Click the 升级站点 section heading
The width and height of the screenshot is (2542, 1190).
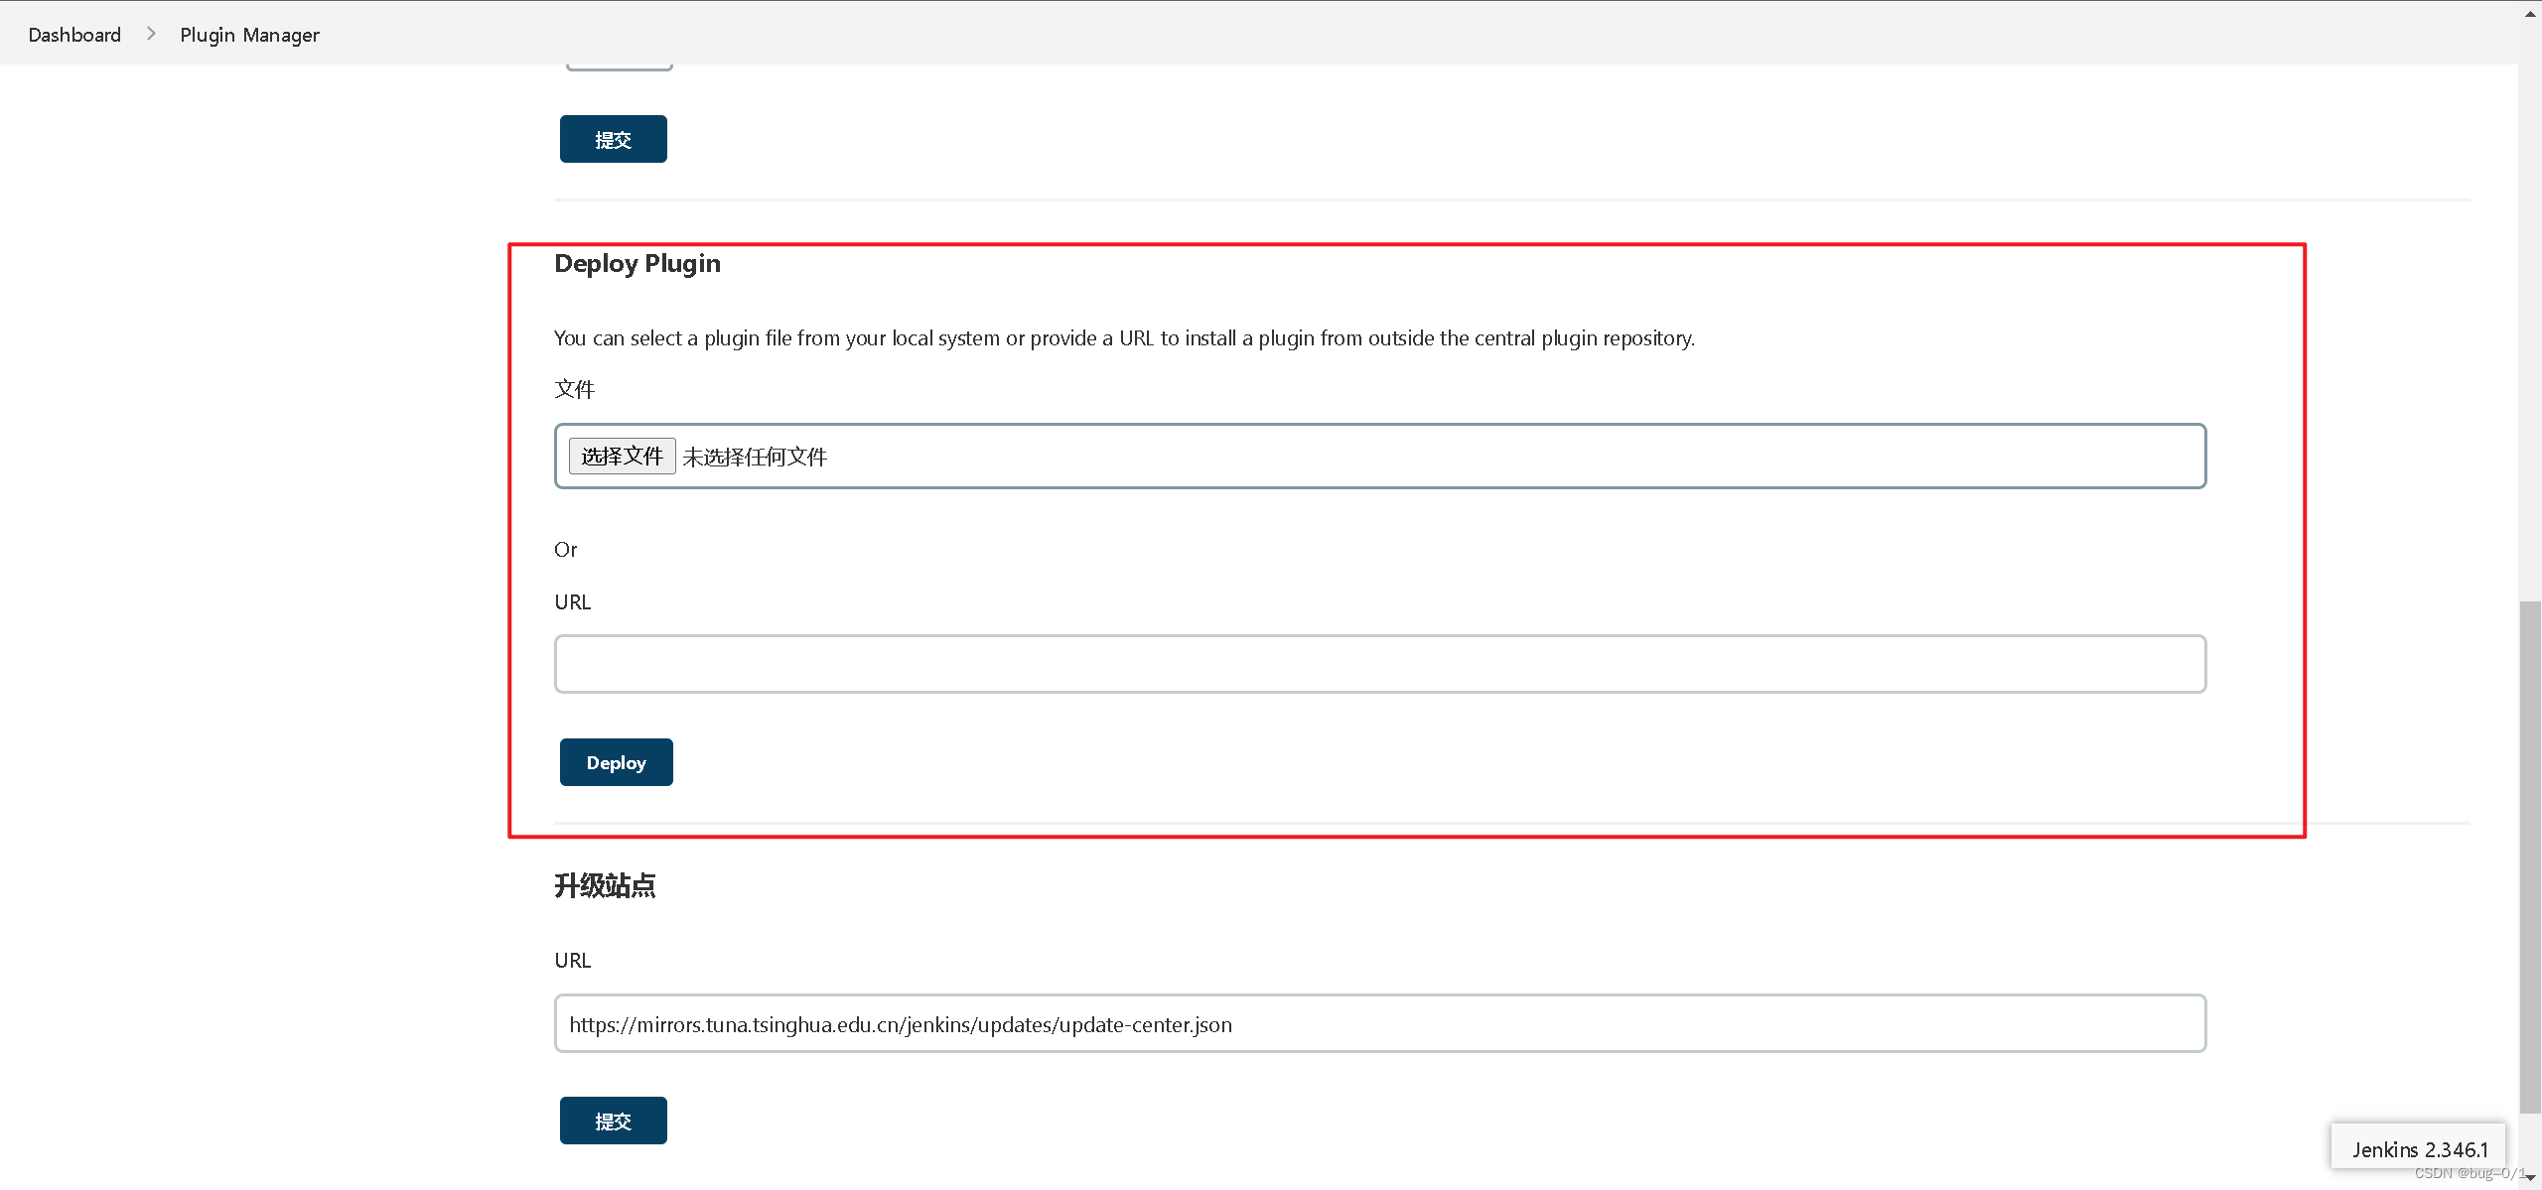tap(605, 884)
